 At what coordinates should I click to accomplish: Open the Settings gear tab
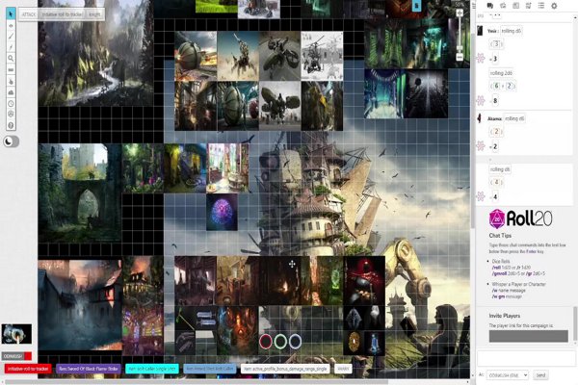(x=554, y=6)
